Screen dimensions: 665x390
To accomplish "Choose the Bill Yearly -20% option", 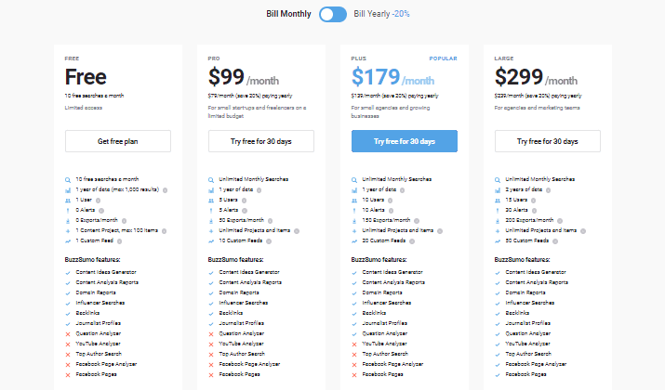I will tap(381, 14).
